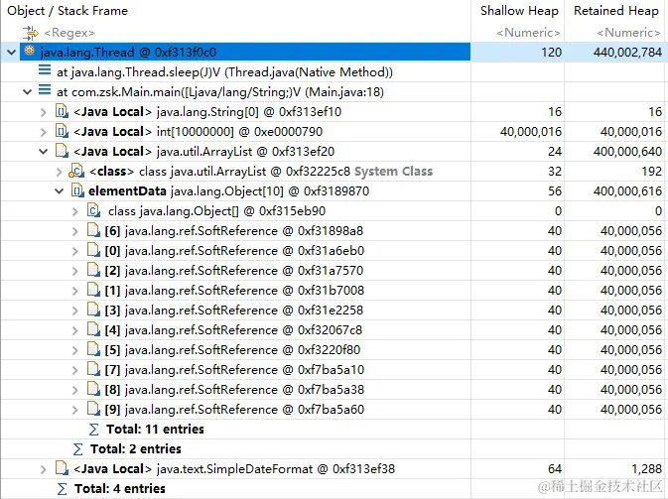The width and height of the screenshot is (668, 499).
Task: Click the object icon of SoftReference [8]
Action: [x=93, y=389]
